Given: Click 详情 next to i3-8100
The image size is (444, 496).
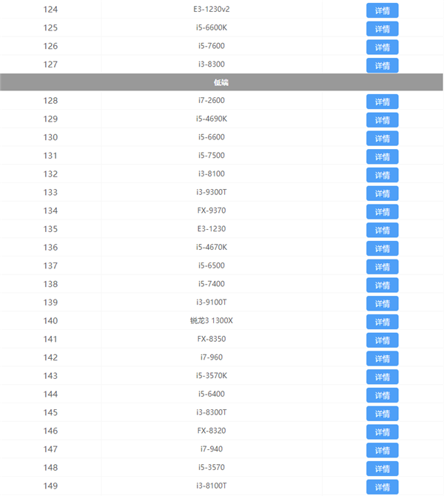Looking at the screenshot, I should coord(382,175).
